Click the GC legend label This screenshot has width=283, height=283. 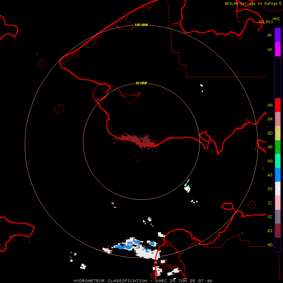pos(270,217)
